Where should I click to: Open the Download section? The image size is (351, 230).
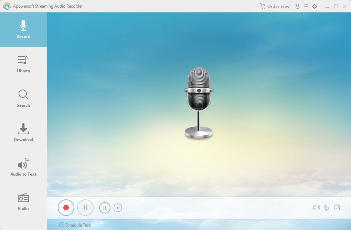(23, 133)
